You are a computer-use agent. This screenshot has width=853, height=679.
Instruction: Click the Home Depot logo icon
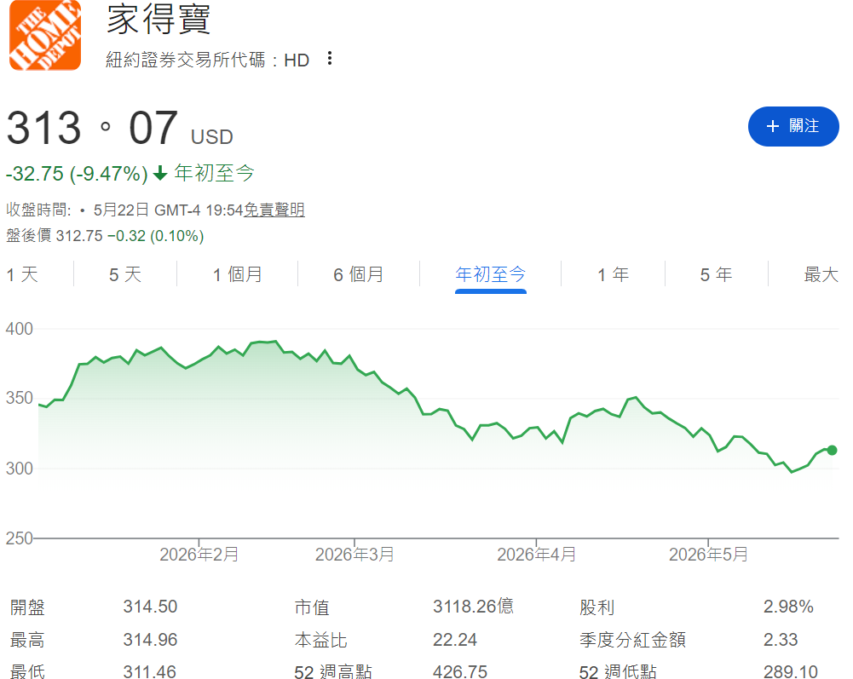pyautogui.click(x=45, y=36)
